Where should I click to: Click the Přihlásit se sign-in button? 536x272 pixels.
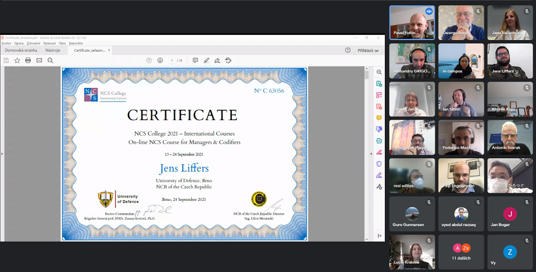[x=368, y=50]
